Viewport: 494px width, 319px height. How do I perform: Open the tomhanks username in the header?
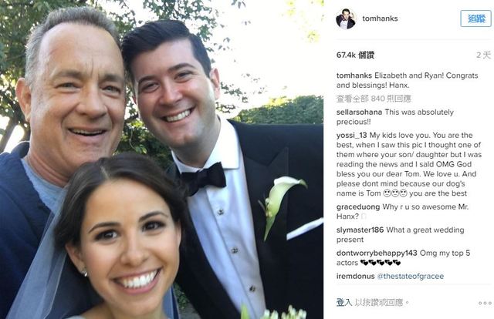pos(380,18)
